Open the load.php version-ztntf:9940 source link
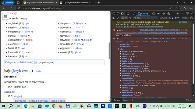 [160, 30]
